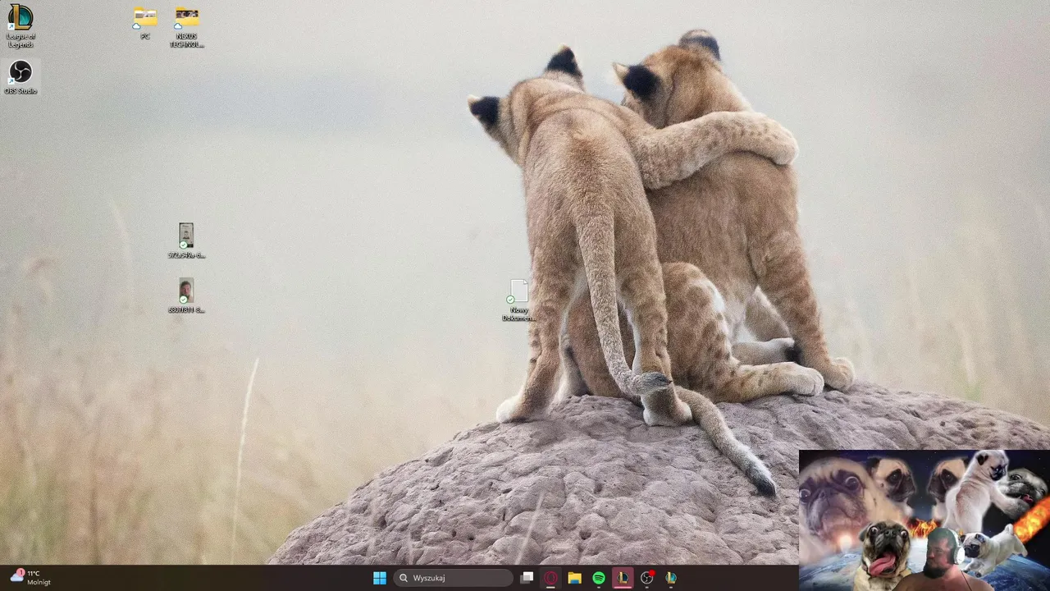
Task: Select the League of Legends desktop shortcut
Action: coord(21,25)
